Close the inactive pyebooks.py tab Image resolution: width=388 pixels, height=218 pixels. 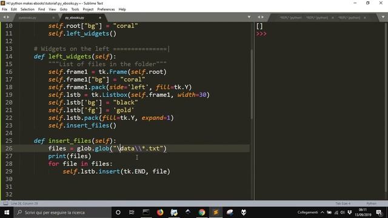(x=53, y=18)
